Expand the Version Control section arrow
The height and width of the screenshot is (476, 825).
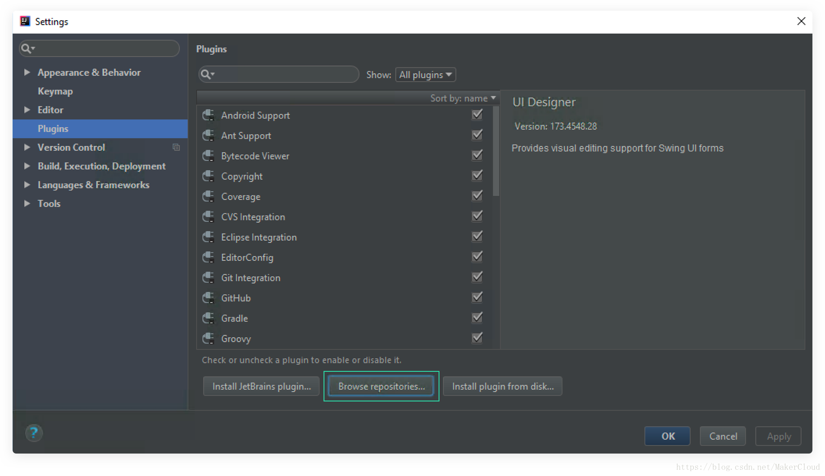(x=27, y=147)
